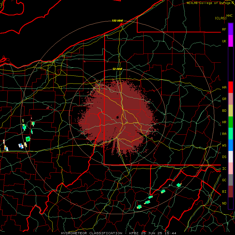The height and width of the screenshot is (235, 235).
Task: Click the "15:44" timestamp text
Action: pos(170,233)
